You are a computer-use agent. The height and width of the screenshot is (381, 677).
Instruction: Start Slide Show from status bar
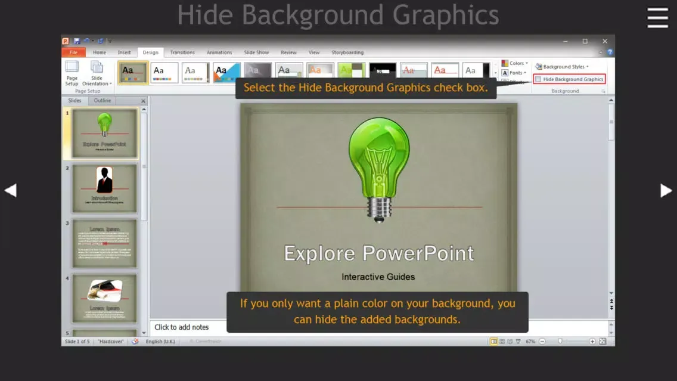518,341
